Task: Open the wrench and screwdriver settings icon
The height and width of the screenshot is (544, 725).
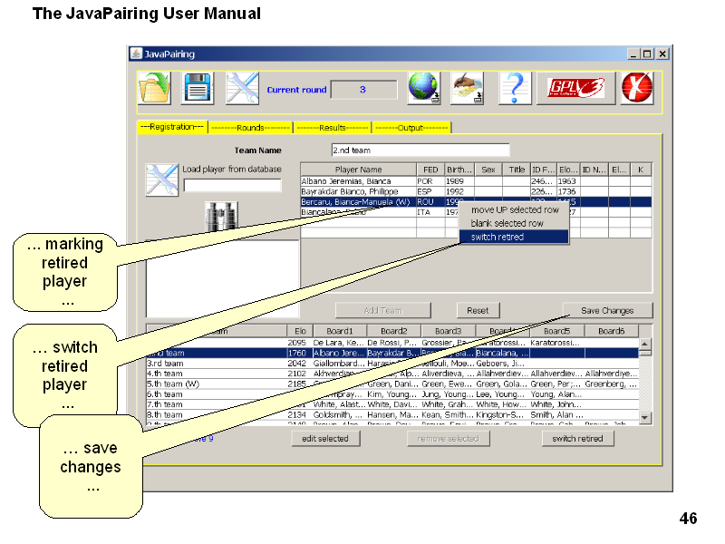Action: (242, 89)
